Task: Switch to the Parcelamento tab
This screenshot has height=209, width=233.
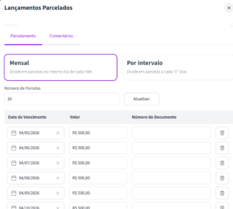Action: pos(23,36)
